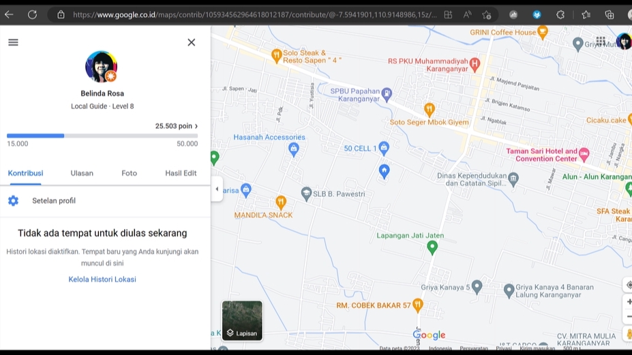Click the Solo Steak & Resto Sapen restaurant pin
The height and width of the screenshot is (355, 632).
276,56
